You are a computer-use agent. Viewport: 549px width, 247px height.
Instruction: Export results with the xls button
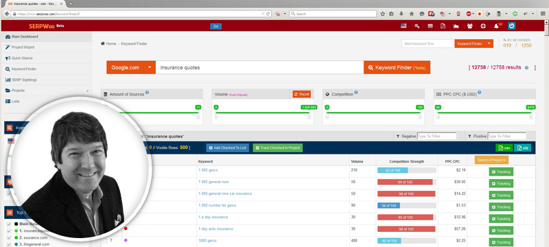click(522, 148)
